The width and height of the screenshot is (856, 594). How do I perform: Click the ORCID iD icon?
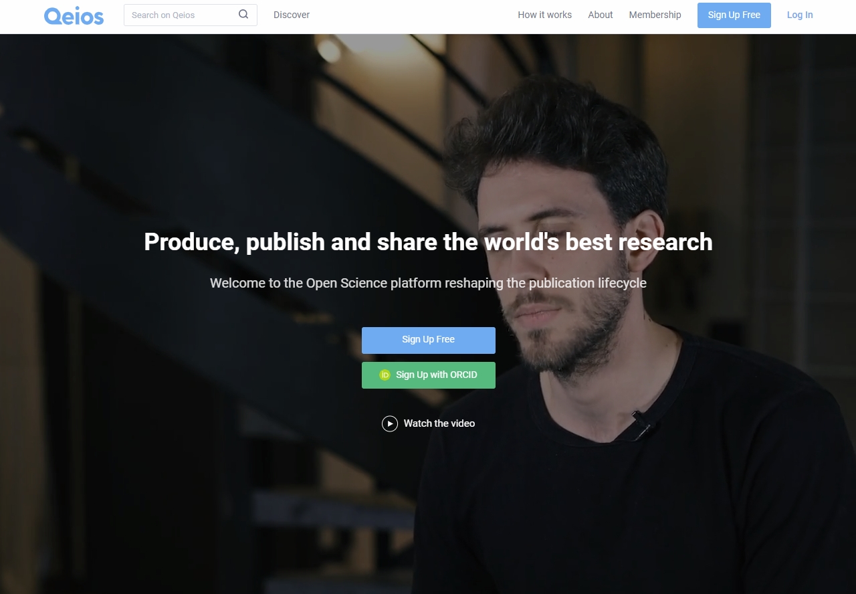point(385,375)
